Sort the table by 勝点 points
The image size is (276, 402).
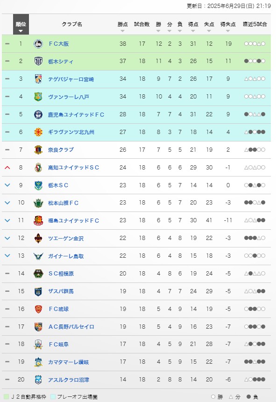pyautogui.click(x=123, y=26)
